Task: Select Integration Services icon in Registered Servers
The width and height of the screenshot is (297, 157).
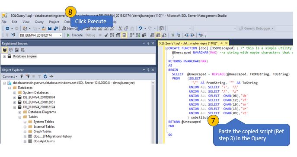Action: [x=23, y=50]
